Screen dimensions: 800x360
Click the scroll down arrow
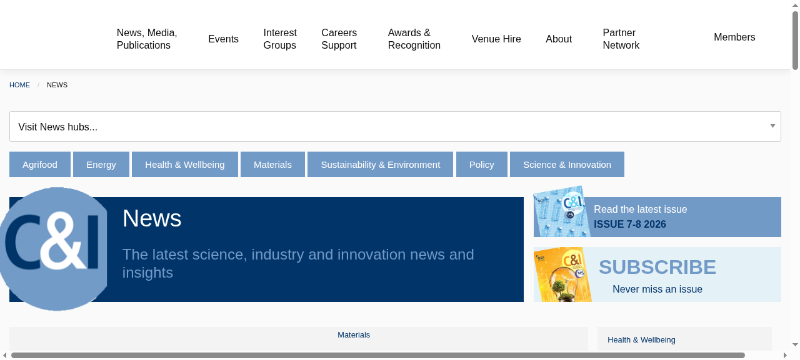click(796, 344)
